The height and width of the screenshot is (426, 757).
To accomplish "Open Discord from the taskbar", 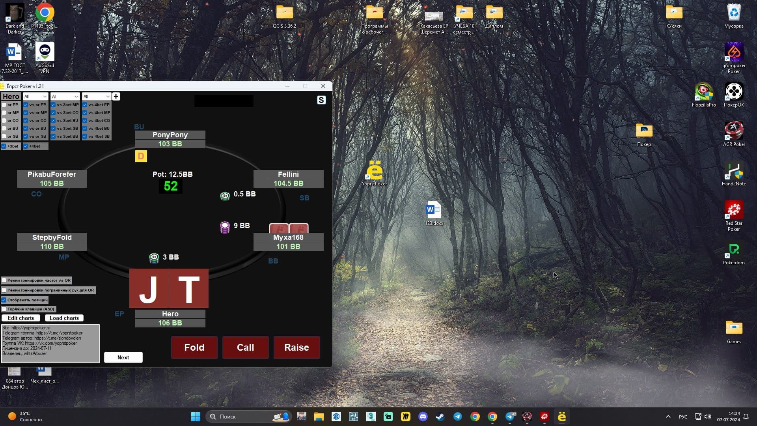I will [423, 417].
